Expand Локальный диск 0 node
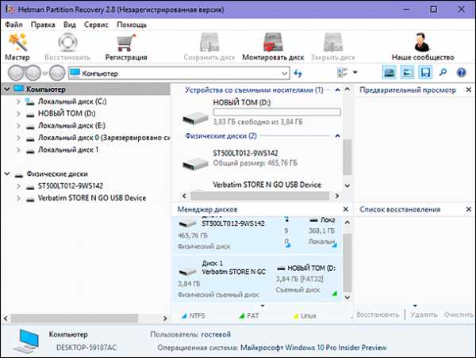The height and width of the screenshot is (358, 476). (18, 138)
